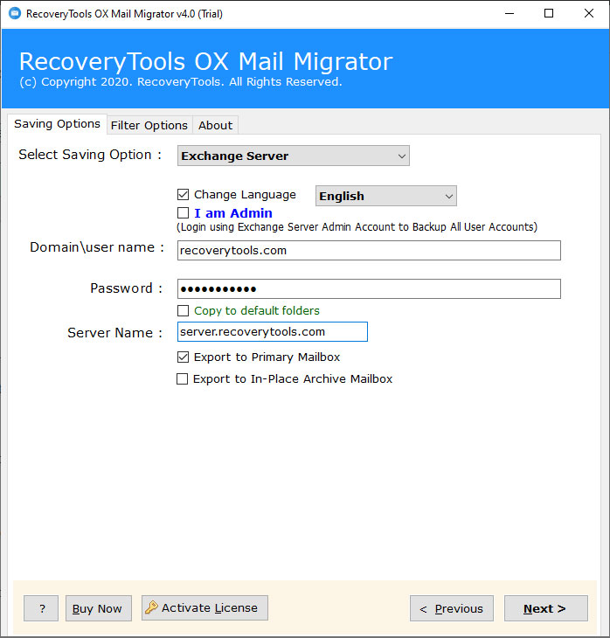Toggle the Change Language checkbox
Image resolution: width=610 pixels, height=638 pixels.
click(x=184, y=195)
